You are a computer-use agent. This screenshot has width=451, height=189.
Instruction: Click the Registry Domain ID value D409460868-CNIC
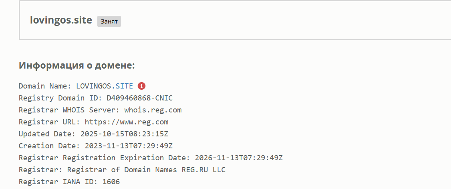tap(139, 98)
